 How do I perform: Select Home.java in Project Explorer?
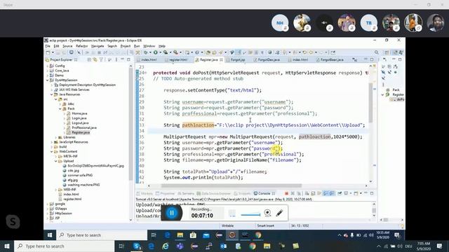click(79, 113)
